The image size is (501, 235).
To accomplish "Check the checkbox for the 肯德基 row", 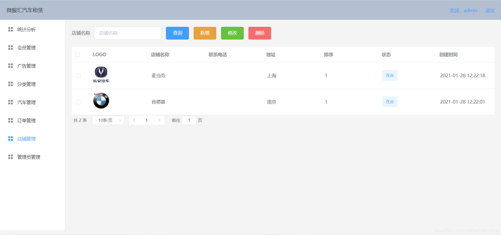I will click(x=79, y=102).
